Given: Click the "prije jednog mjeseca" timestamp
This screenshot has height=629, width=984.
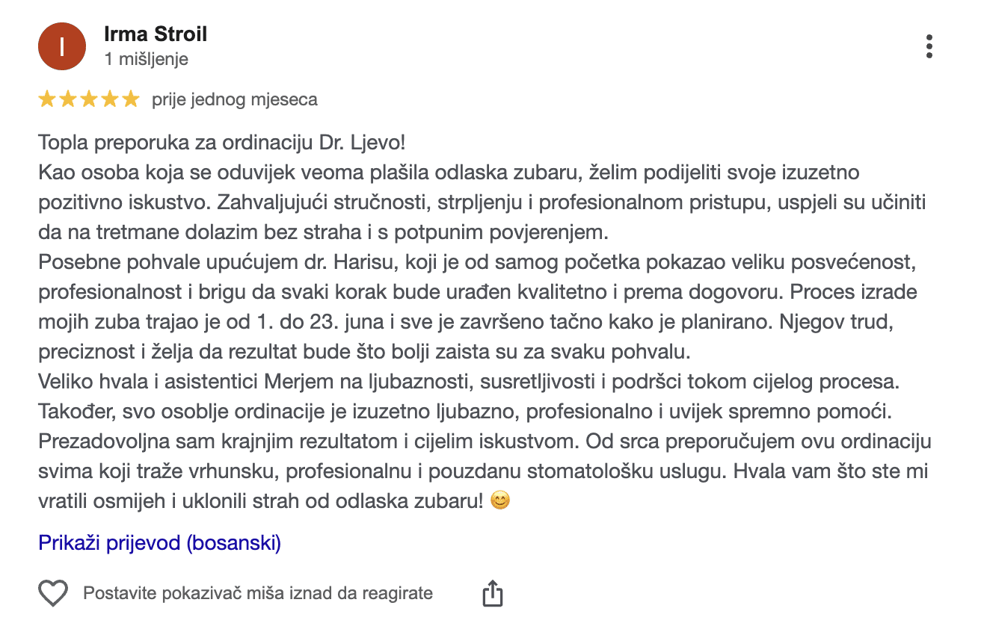Looking at the screenshot, I should pyautogui.click(x=235, y=99).
